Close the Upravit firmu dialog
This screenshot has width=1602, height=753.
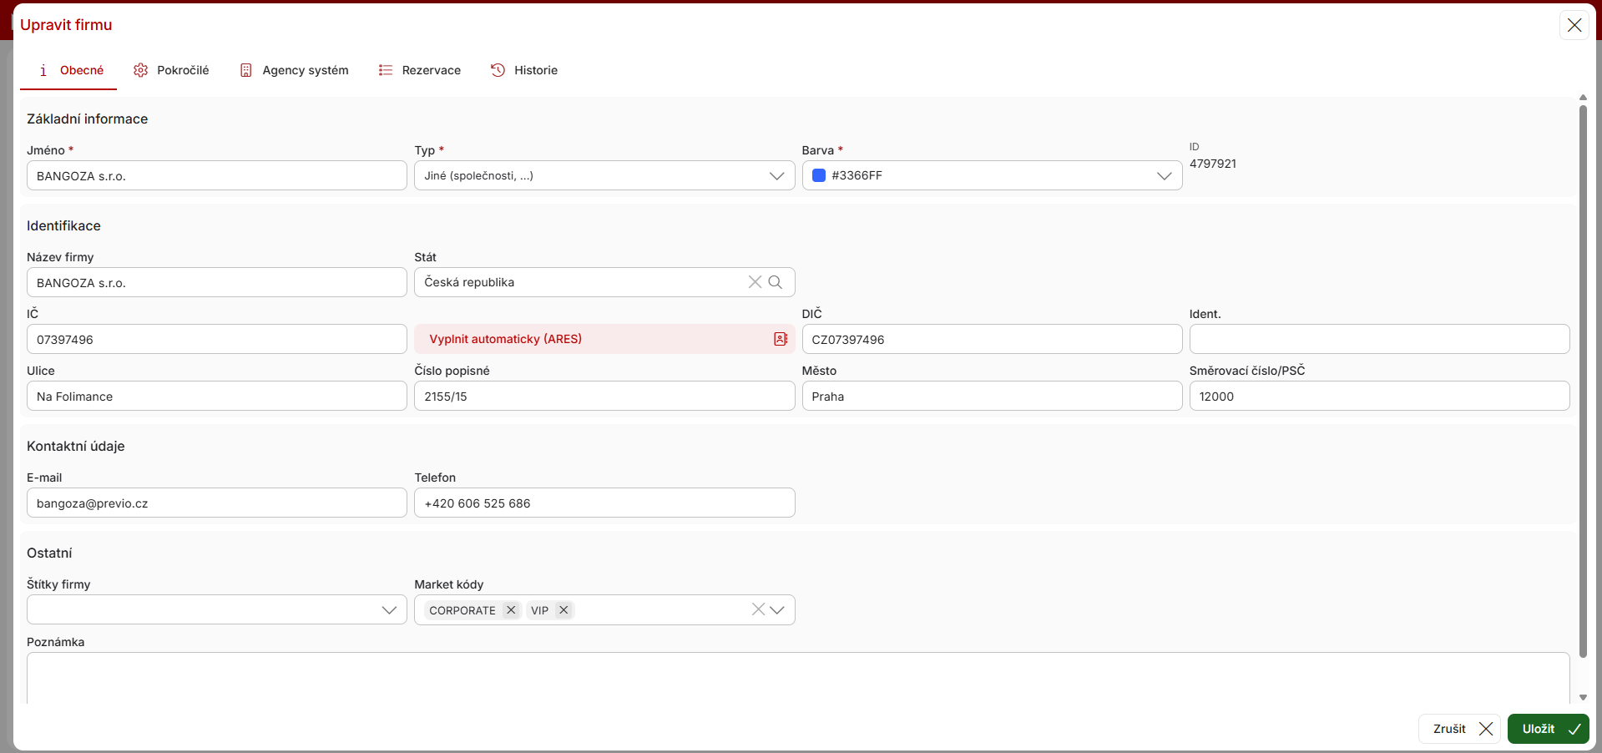[x=1574, y=25]
